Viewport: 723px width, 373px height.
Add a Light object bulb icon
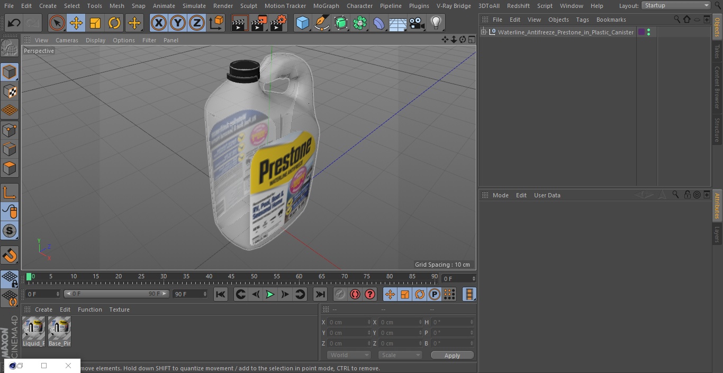pyautogui.click(x=436, y=23)
